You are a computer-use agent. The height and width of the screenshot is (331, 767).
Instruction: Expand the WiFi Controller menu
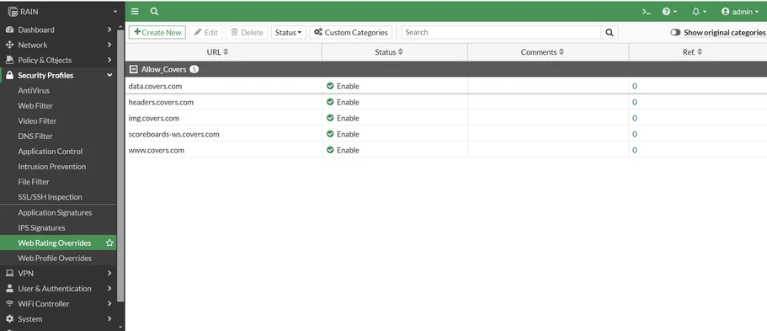(58, 303)
